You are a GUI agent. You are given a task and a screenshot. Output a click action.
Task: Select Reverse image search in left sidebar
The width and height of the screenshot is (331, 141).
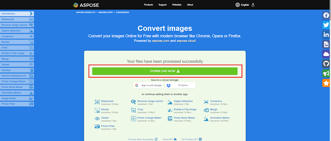click(17, 25)
